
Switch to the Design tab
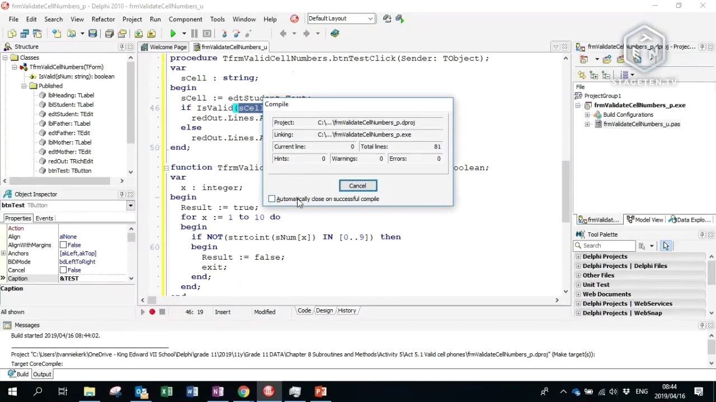(324, 310)
